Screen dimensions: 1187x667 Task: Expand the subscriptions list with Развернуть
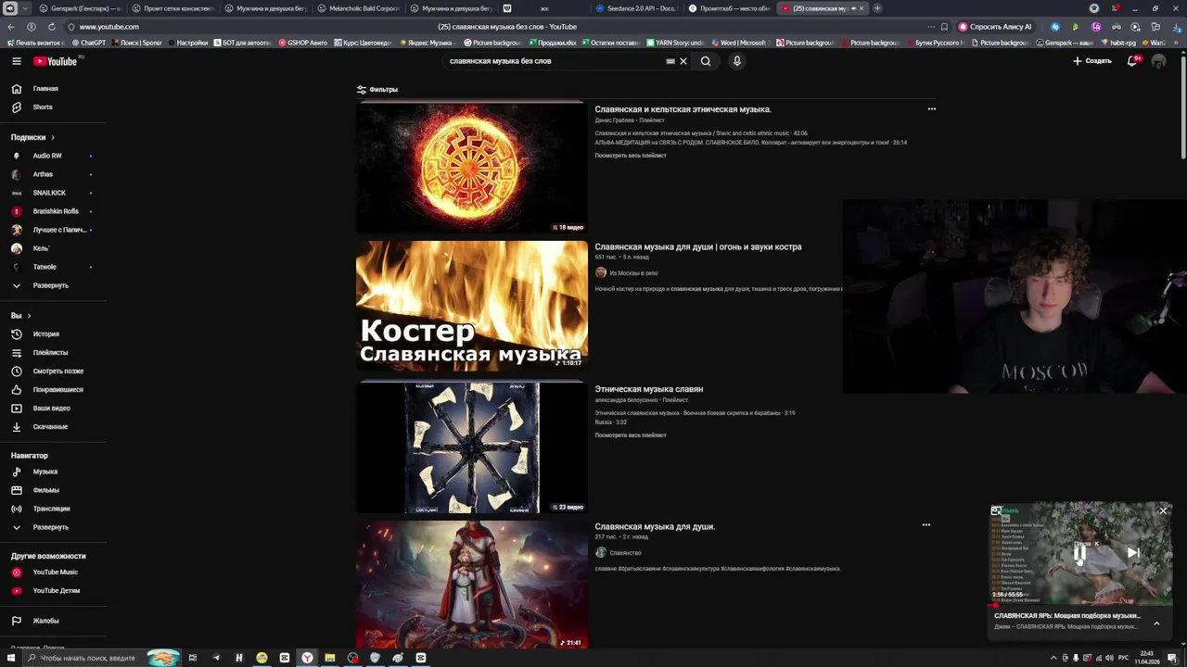[x=51, y=285]
